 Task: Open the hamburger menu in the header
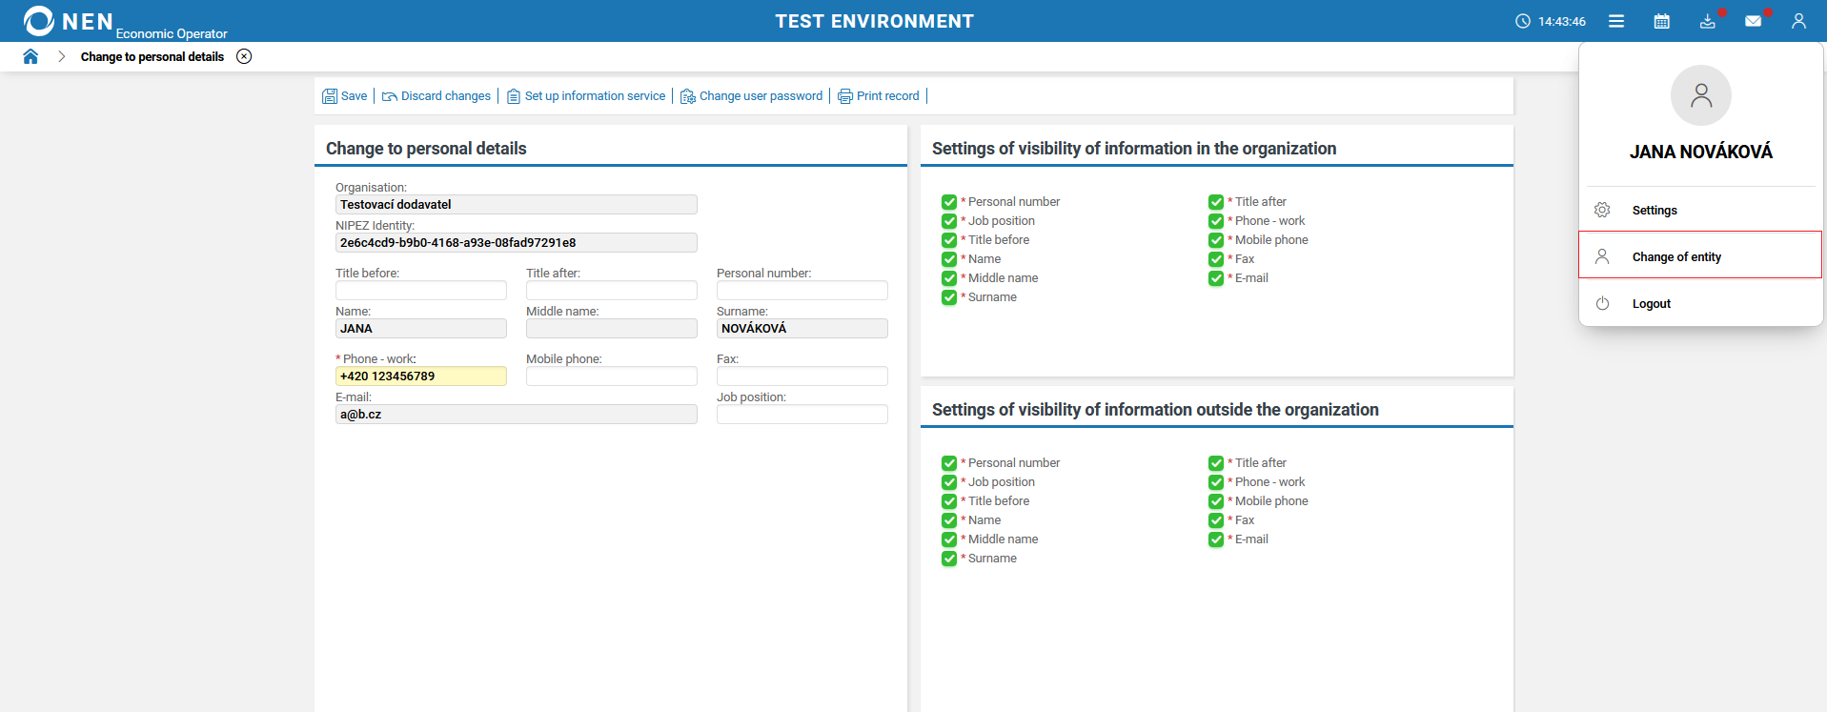click(x=1616, y=21)
